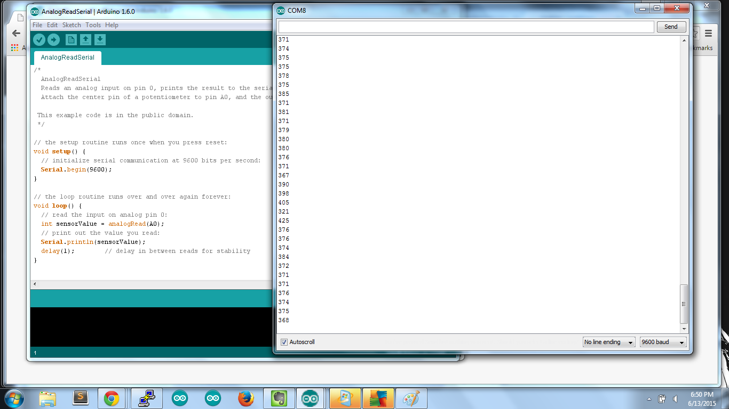Screen dimensions: 729x409
Task: Save the sketch using the down-arrow icon
Action: (x=100, y=39)
